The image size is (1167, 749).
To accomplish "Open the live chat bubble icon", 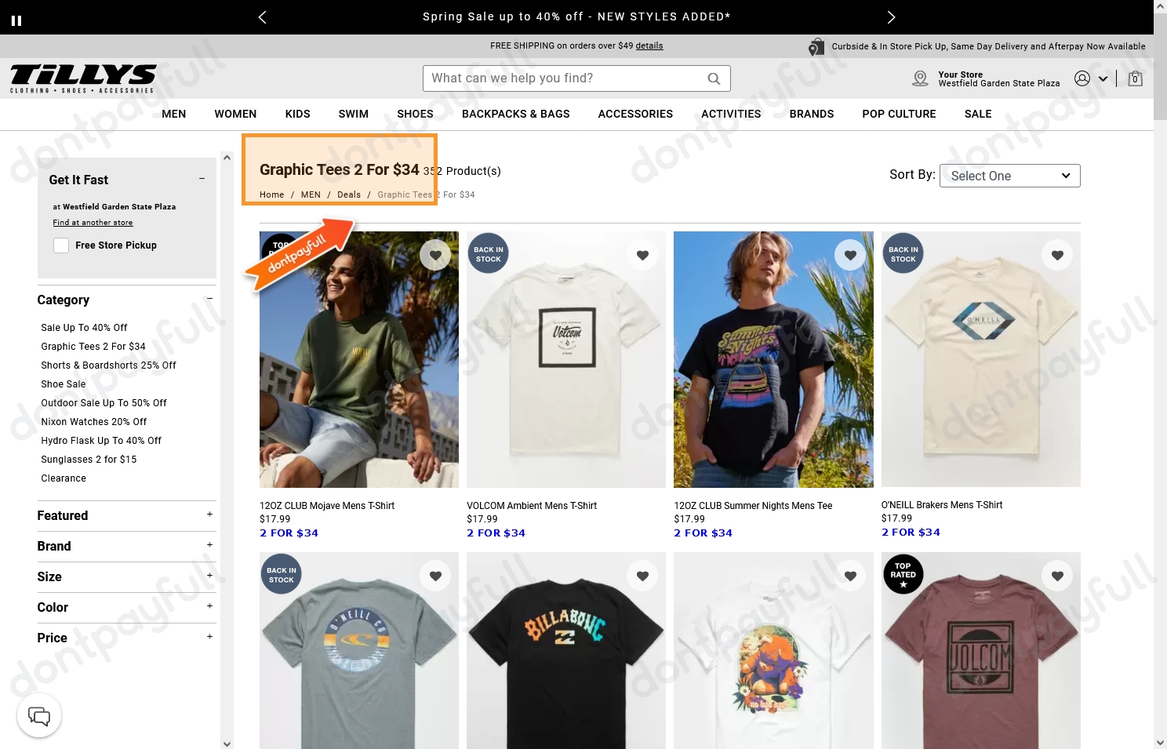I will [38, 714].
